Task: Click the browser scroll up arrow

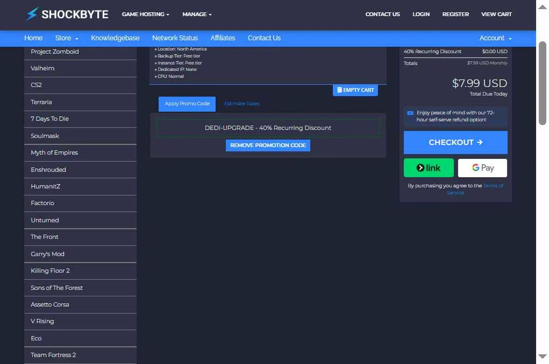Action: coord(543,6)
